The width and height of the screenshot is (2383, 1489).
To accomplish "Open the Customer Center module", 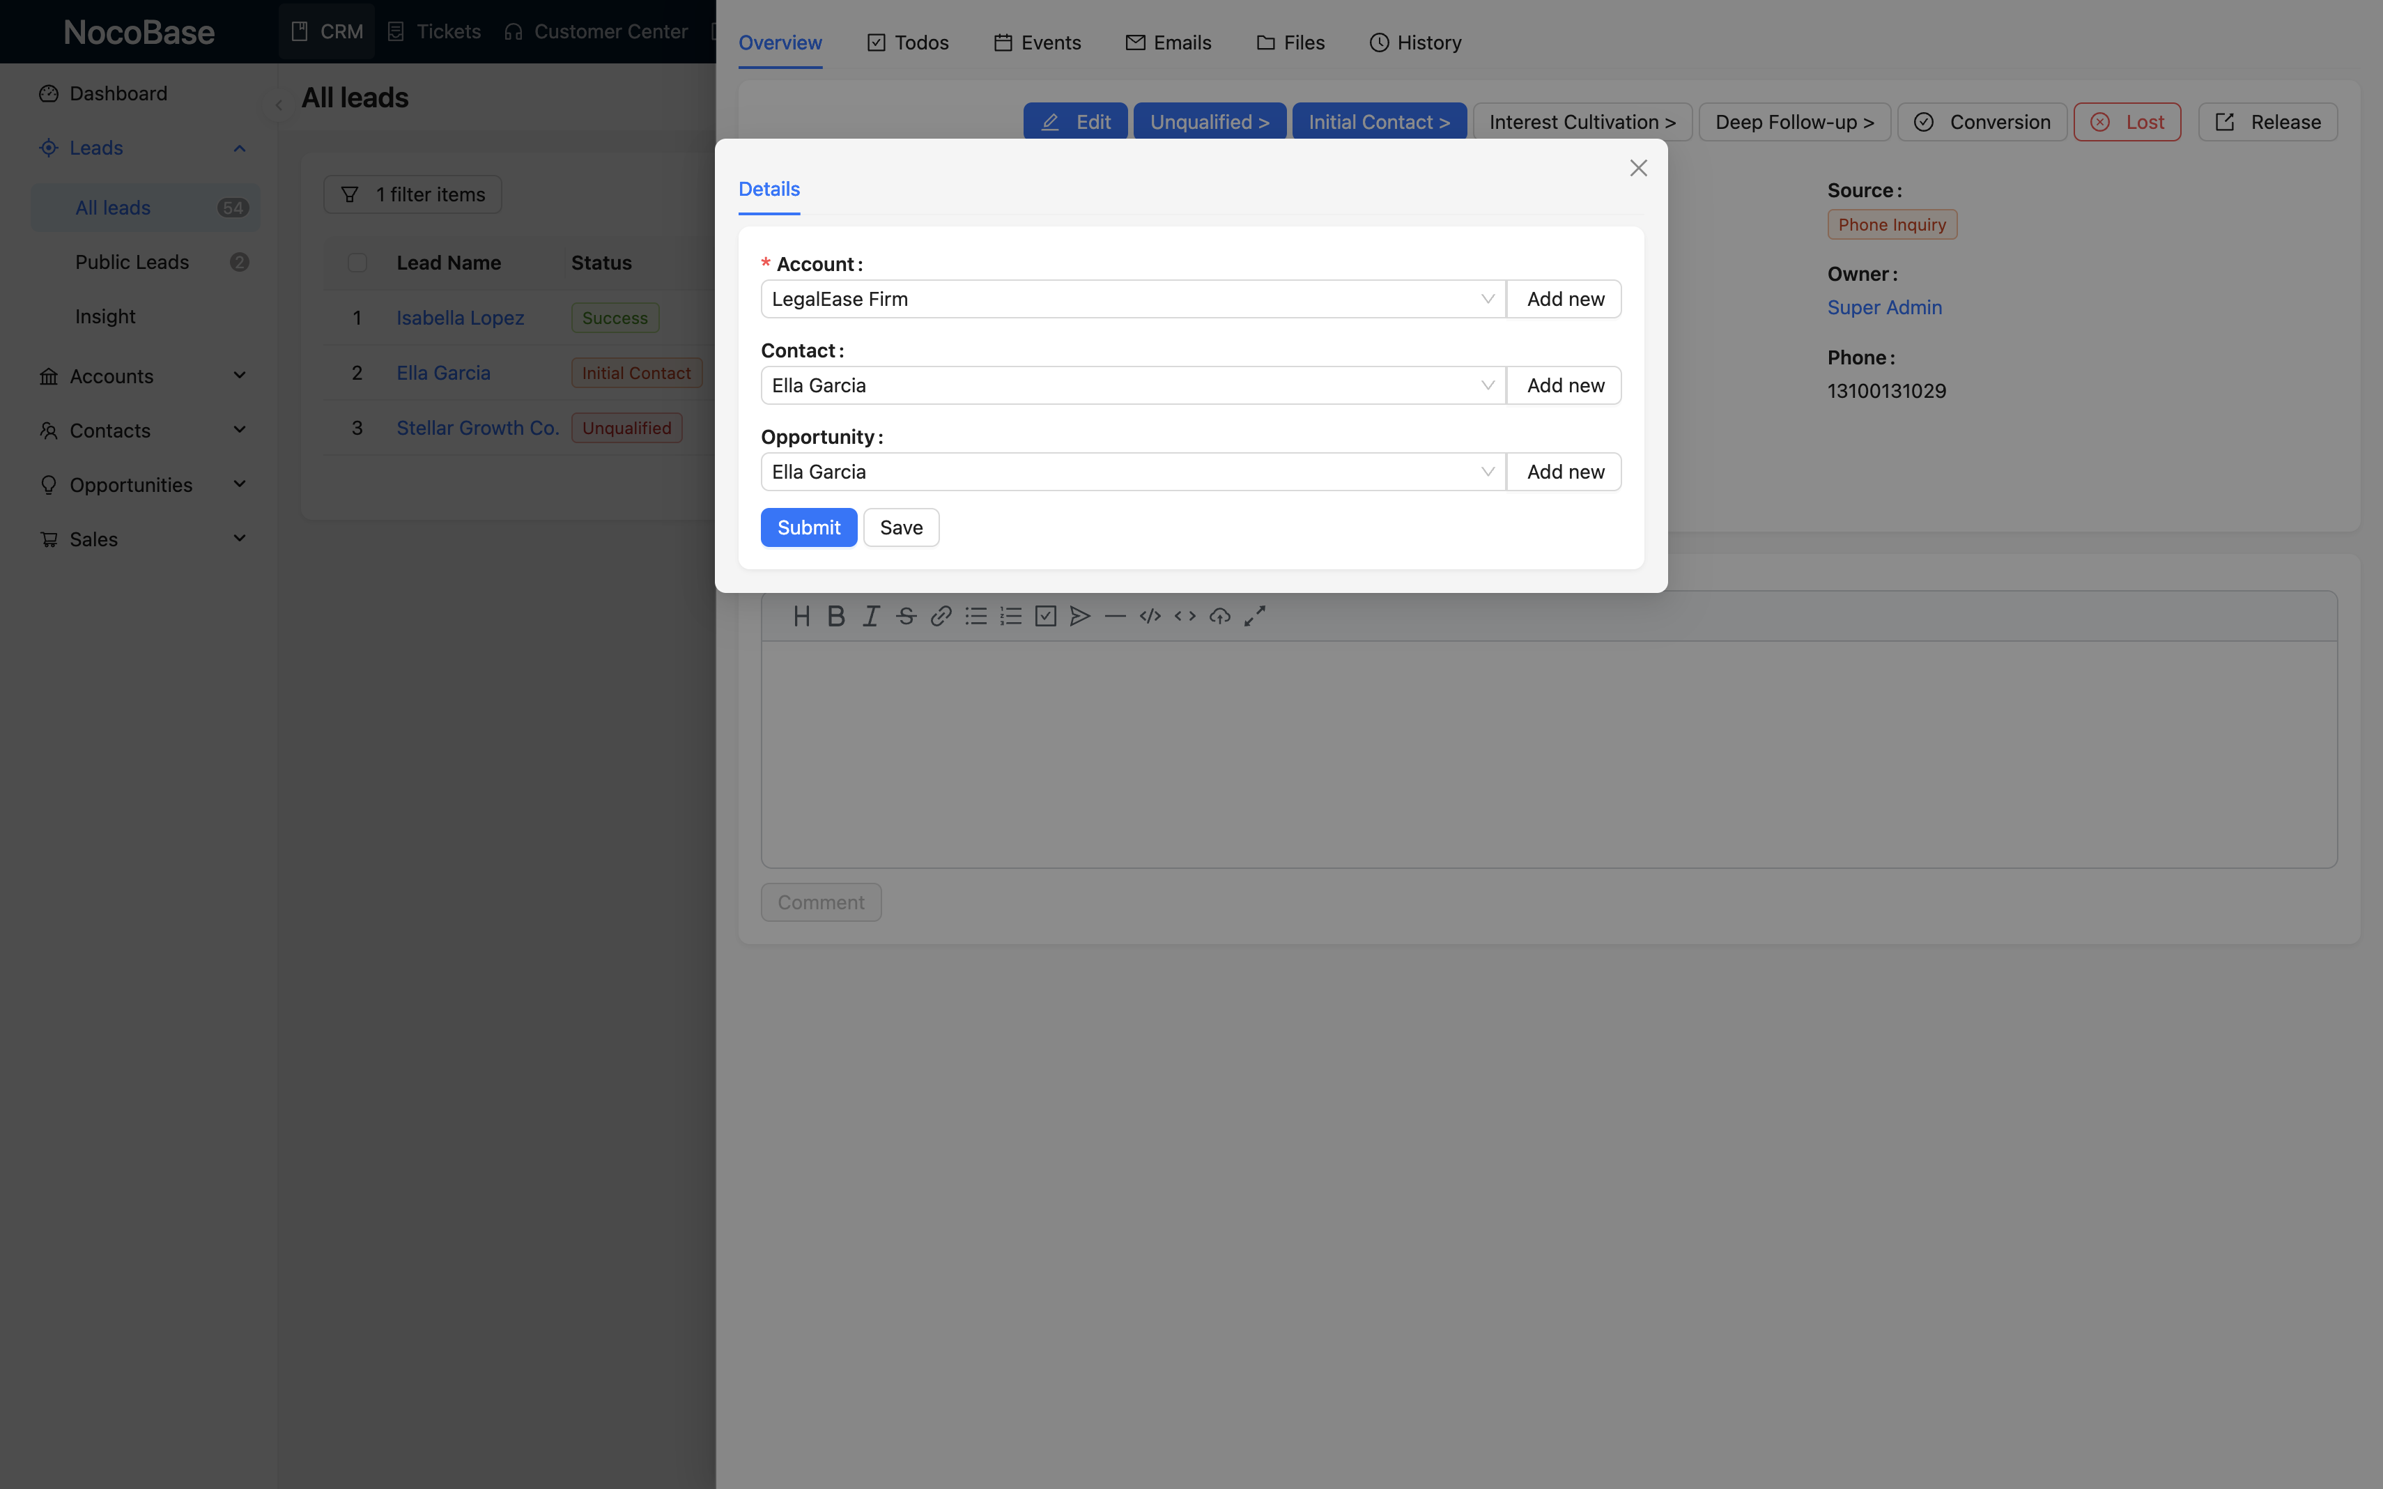I will click(x=596, y=31).
